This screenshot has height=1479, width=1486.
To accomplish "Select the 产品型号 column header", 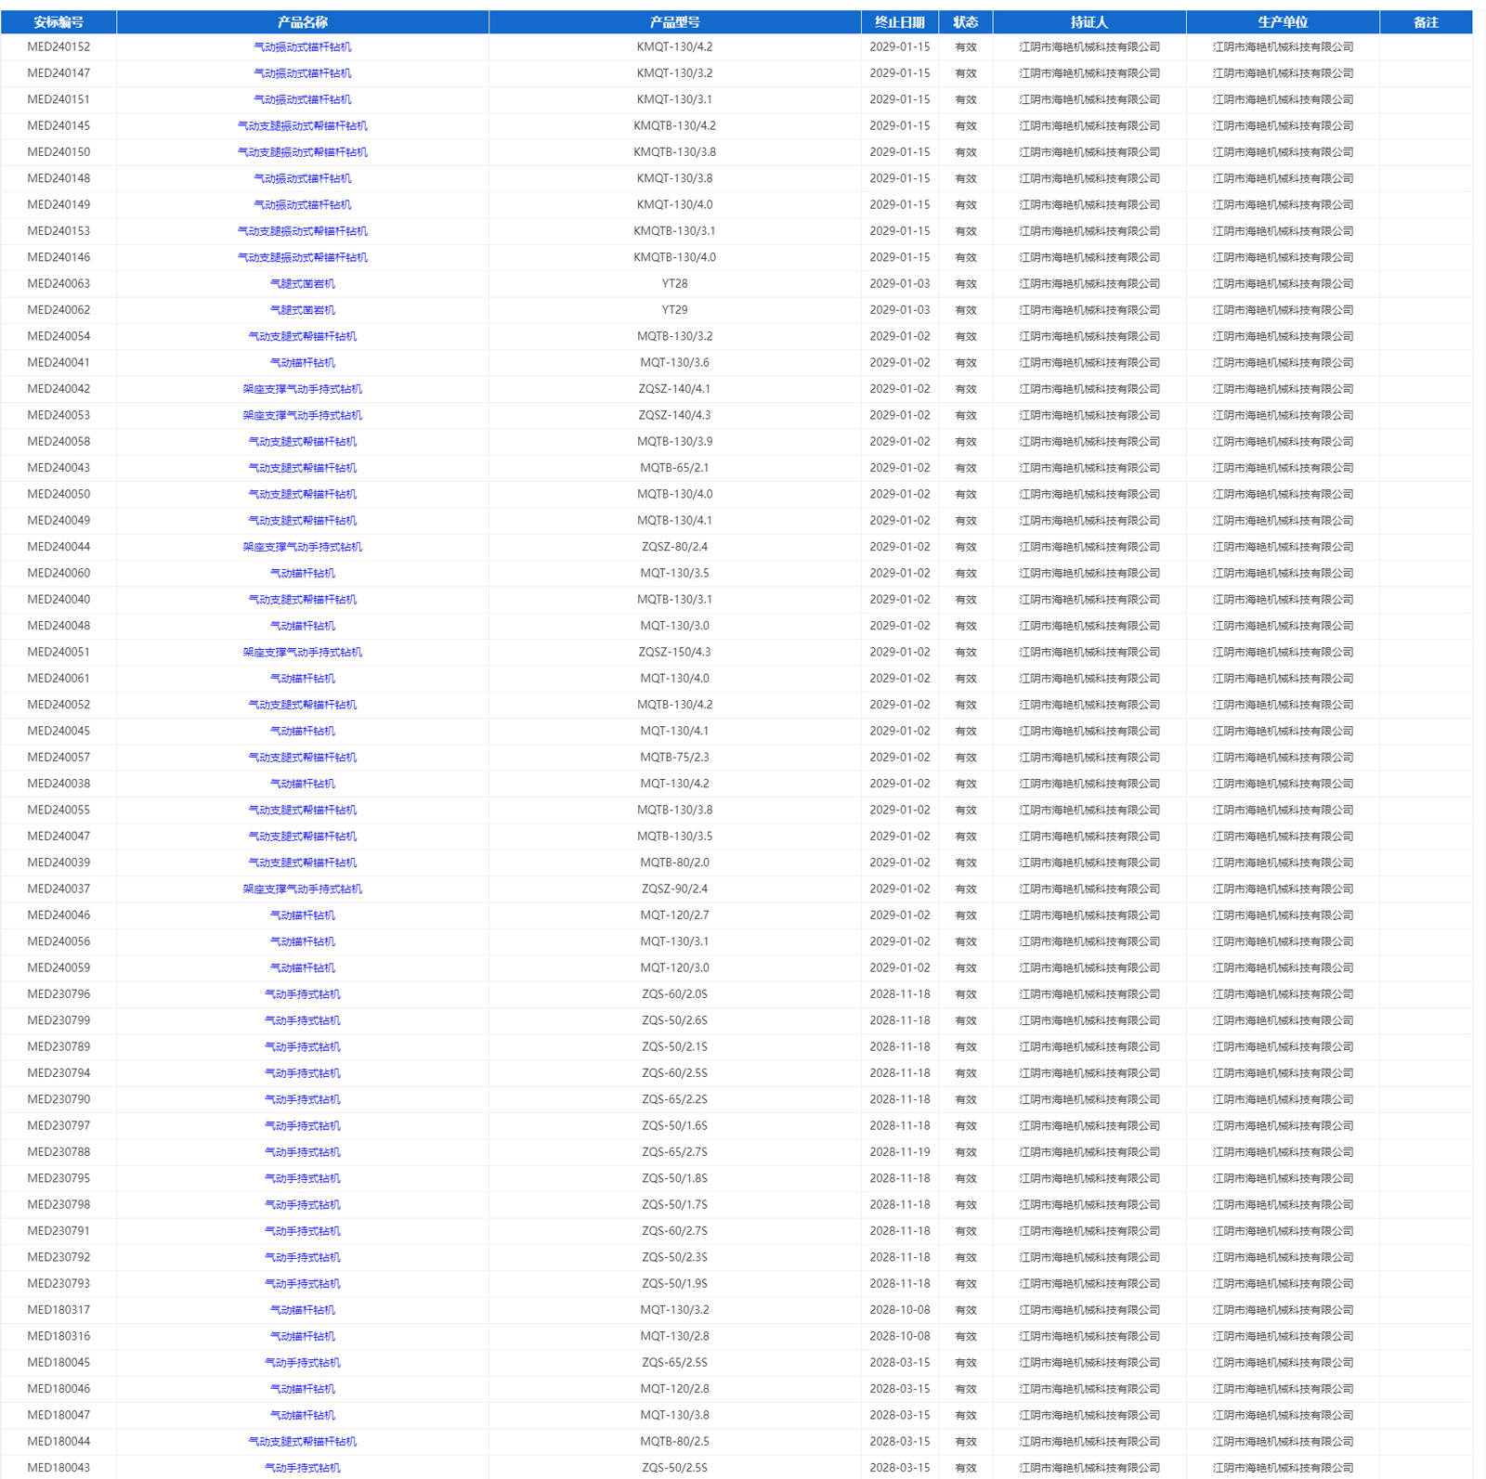I will coord(674,22).
